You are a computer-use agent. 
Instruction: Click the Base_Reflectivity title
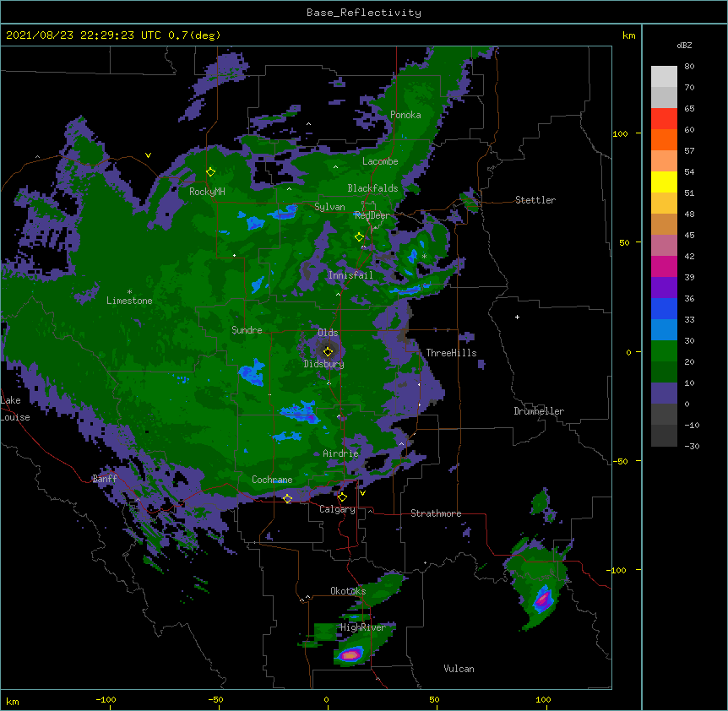pos(364,13)
